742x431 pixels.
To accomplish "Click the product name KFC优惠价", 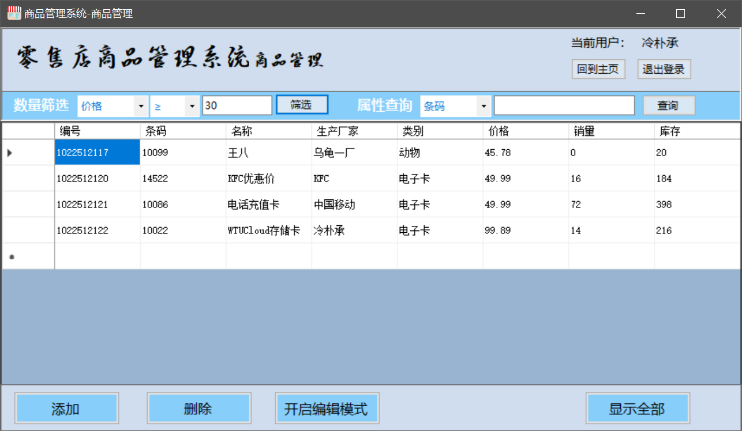I will (x=269, y=179).
